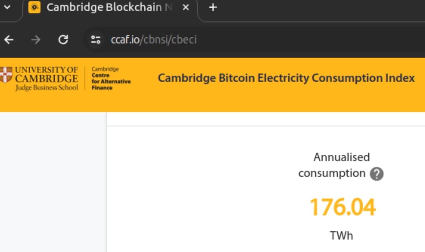Image resolution: width=425 pixels, height=252 pixels.
Task: View site information for ccaf.io
Action: click(95, 40)
